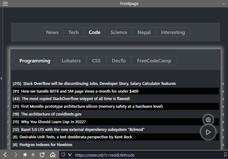
Task: Open the Desirable Unit Tests story
Action: point(76,137)
